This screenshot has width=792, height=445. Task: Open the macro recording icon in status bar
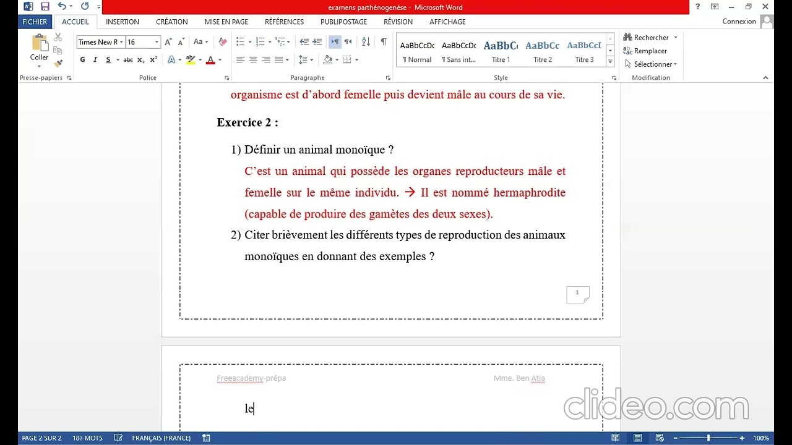click(206, 438)
